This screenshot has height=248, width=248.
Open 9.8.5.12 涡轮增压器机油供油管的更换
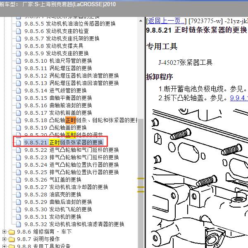click(72, 76)
